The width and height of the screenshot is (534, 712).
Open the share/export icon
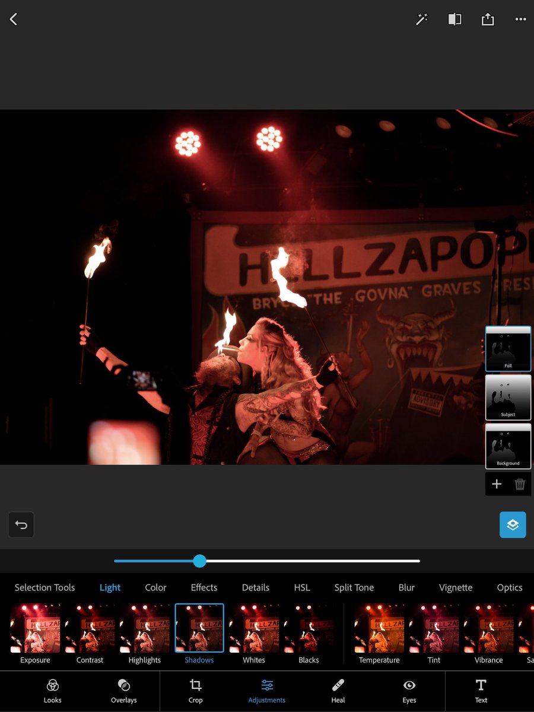pyautogui.click(x=488, y=20)
